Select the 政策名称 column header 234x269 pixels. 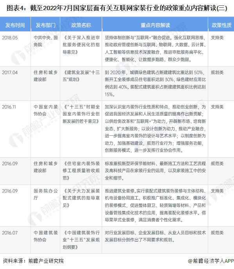(81, 25)
